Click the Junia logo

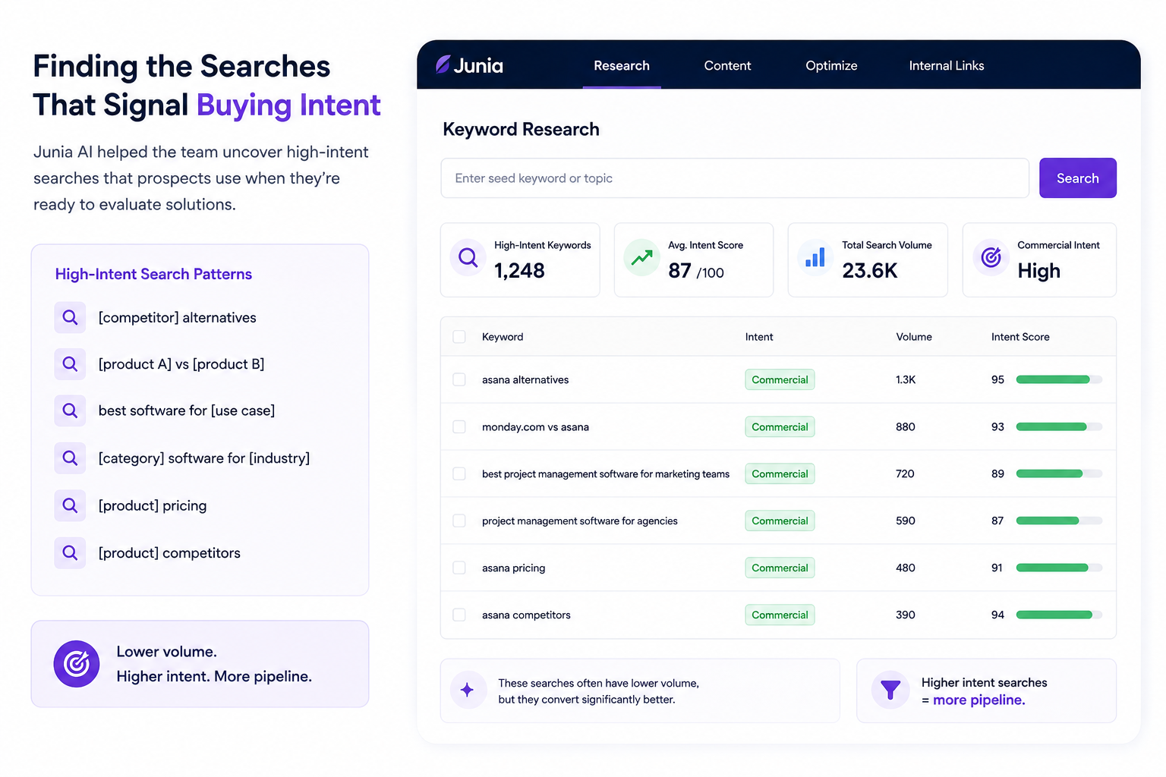tap(469, 65)
